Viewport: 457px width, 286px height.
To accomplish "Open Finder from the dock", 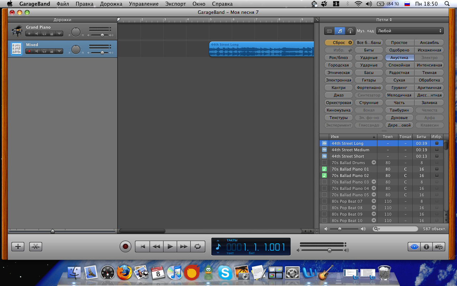I will tap(75, 273).
